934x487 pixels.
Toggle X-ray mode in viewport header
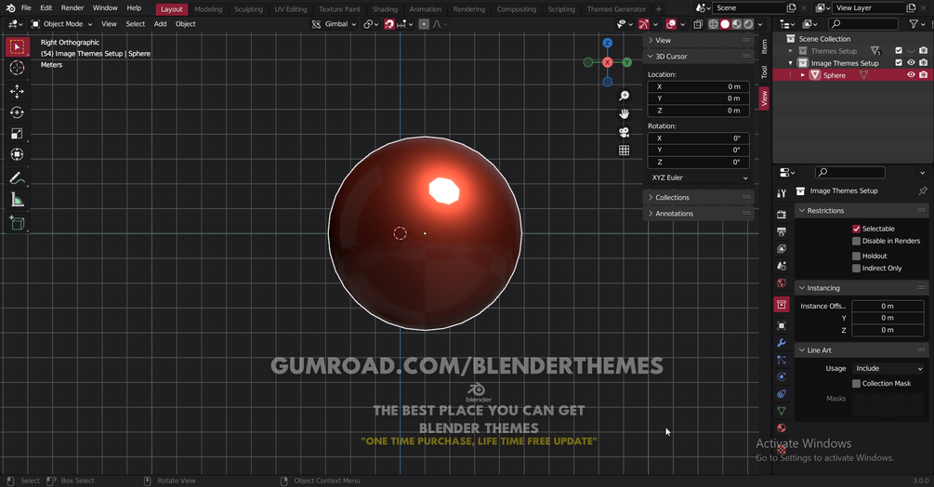click(x=698, y=24)
